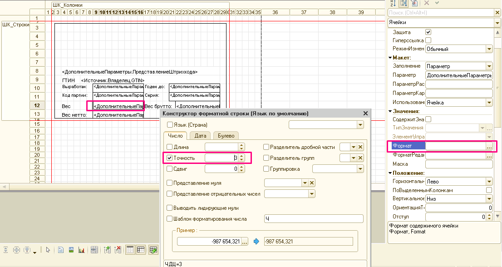Uncheck the Защита checkbox in properties
This screenshot has height=267, width=502.
point(428,32)
